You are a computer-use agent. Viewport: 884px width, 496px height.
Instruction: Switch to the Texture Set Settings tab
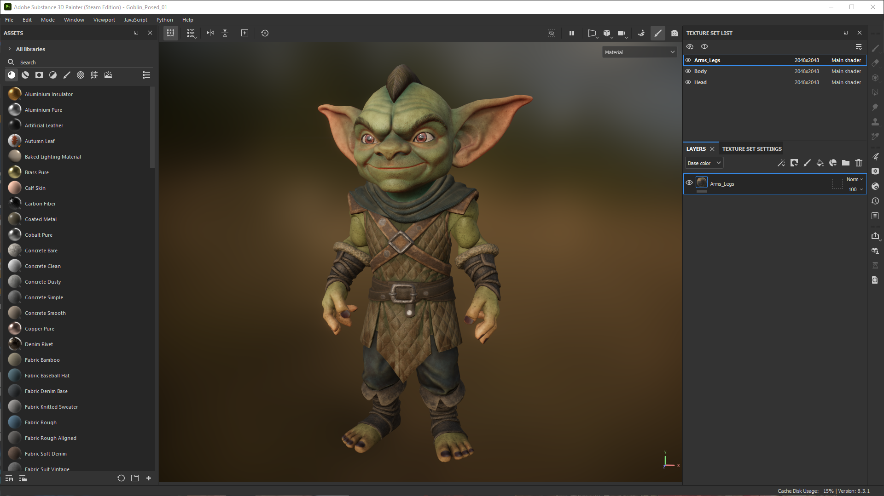point(751,149)
